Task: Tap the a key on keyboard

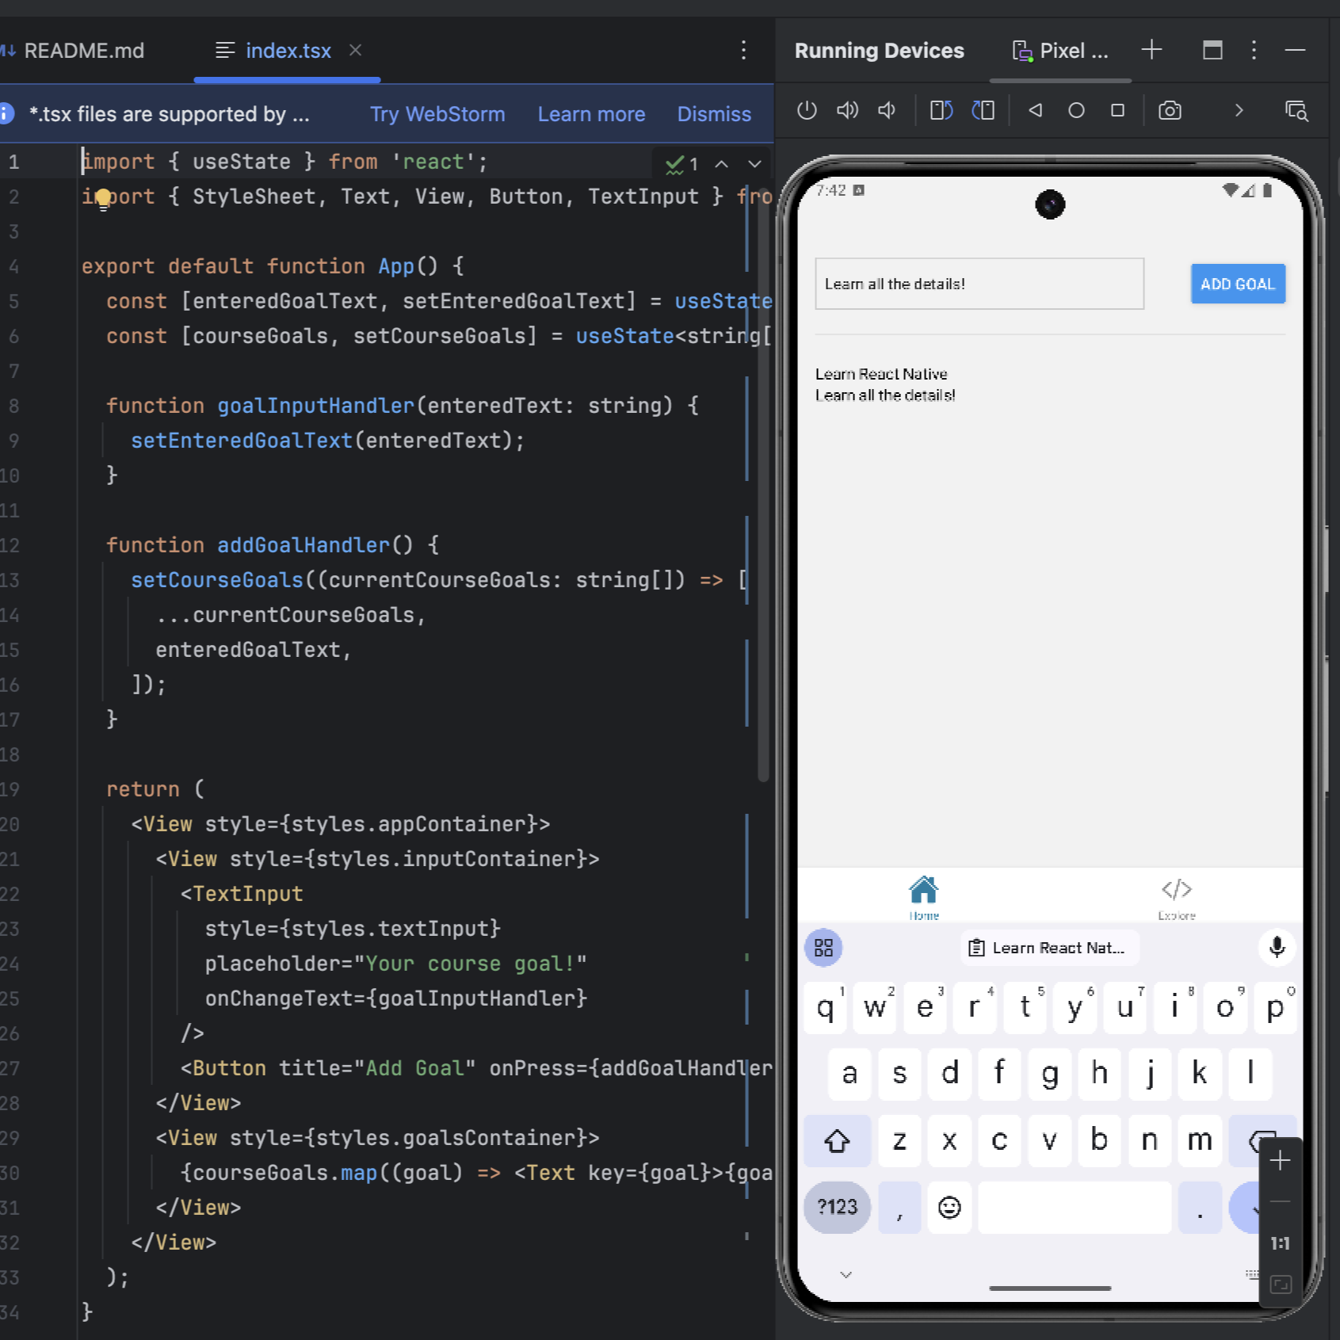Action: pyautogui.click(x=849, y=1075)
